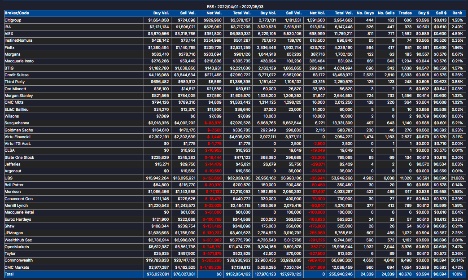Click the Net Vol. column header
The image size is (468, 280).
click(x=317, y=13)
